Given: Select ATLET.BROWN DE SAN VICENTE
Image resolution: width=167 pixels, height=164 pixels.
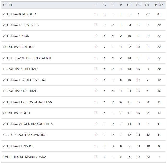Looking at the screenshot, I should (28, 58).
